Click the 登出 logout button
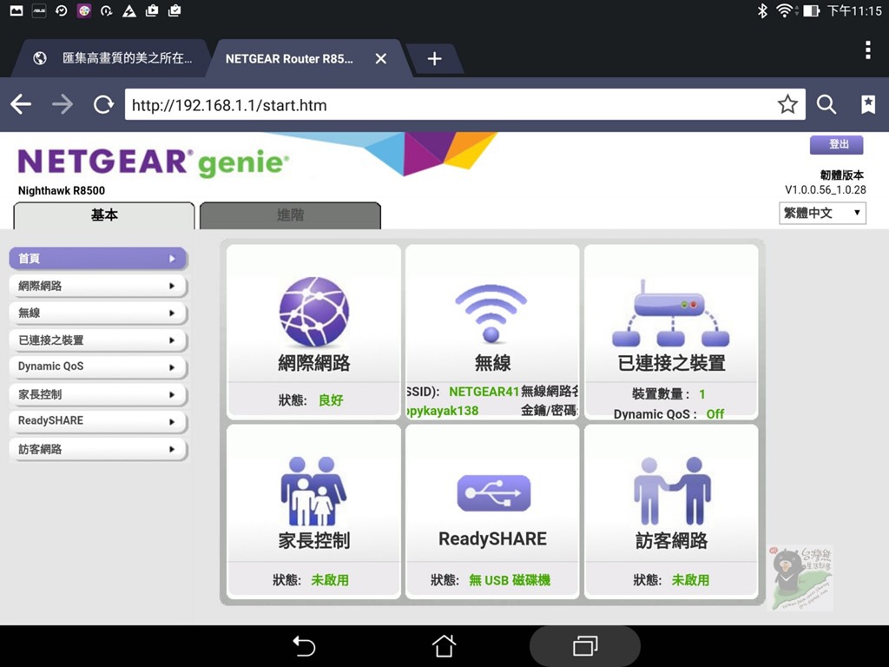The height and width of the screenshot is (667, 889). pos(837,144)
